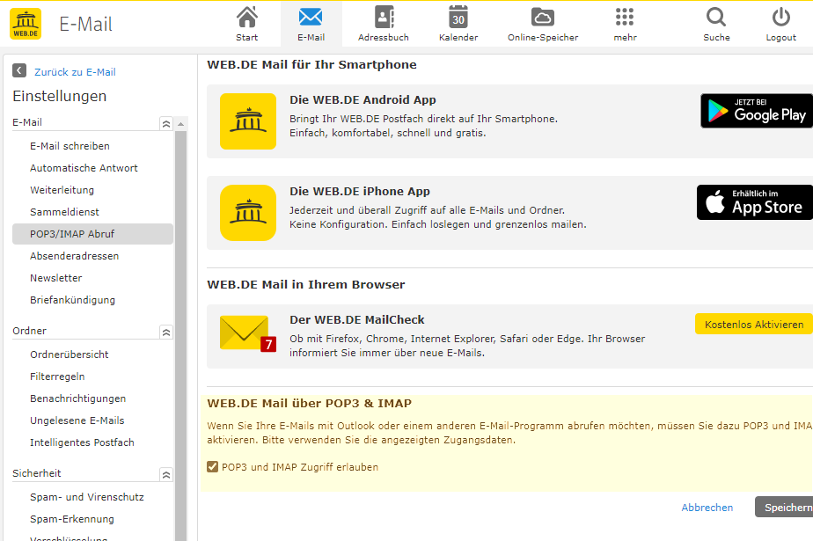813x541 pixels.
Task: Click the WEB.DE Mail über POP3 & IMAP heading
Action: 310,404
